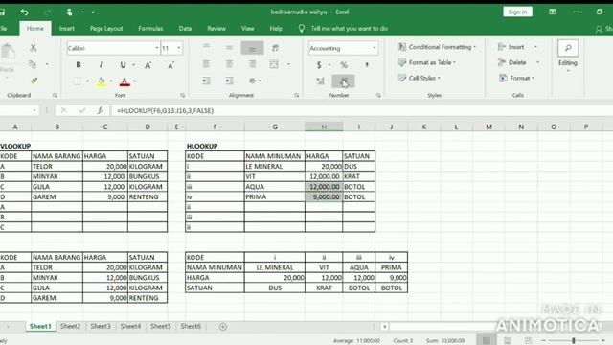
Task: Click the Decrease Indent icon
Action: click(206, 80)
